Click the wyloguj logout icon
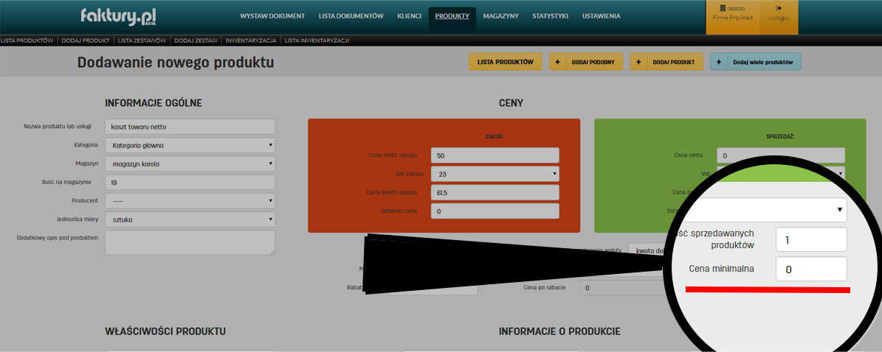Image resolution: width=882 pixels, height=352 pixels. click(779, 8)
